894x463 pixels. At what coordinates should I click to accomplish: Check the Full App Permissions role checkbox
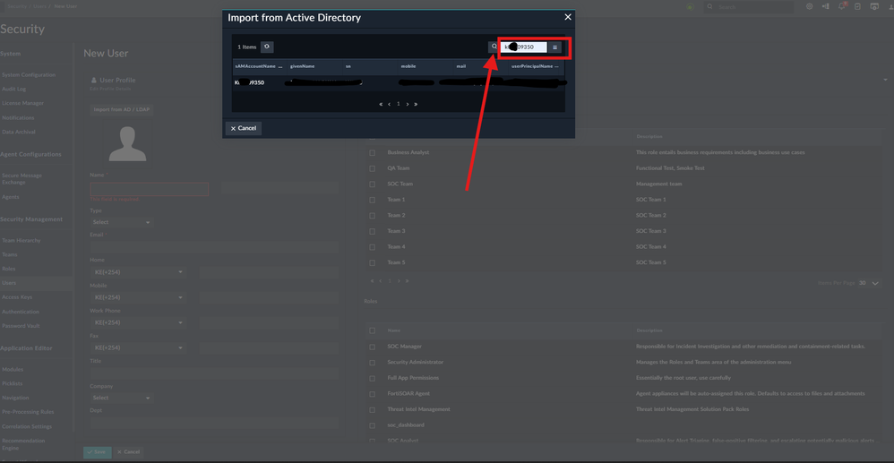pos(373,378)
